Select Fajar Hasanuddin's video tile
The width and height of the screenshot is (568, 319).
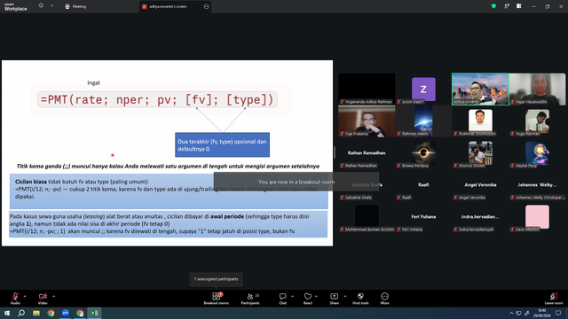click(537, 89)
